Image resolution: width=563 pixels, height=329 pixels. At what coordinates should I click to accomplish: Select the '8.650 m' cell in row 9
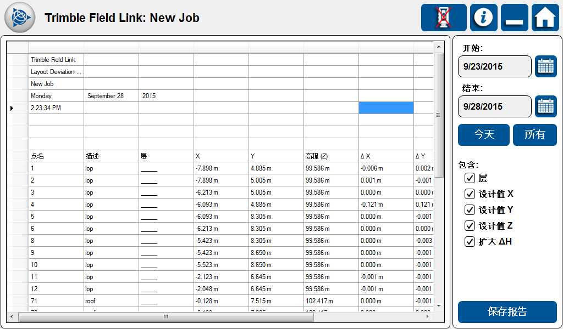coord(276,253)
